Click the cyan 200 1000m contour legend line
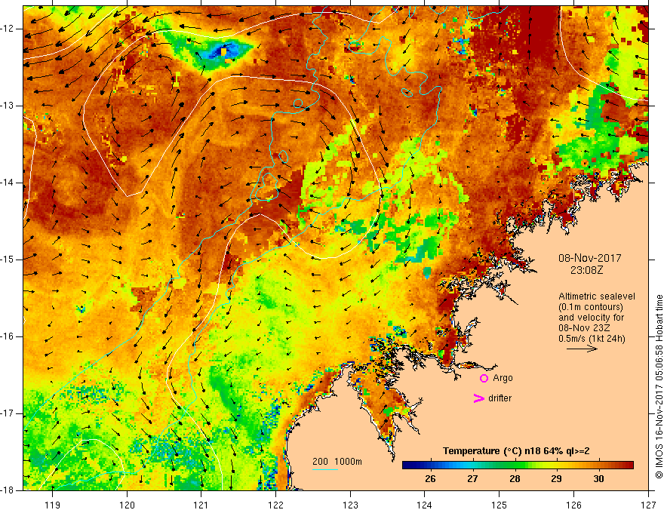The image size is (664, 513). [x=324, y=469]
